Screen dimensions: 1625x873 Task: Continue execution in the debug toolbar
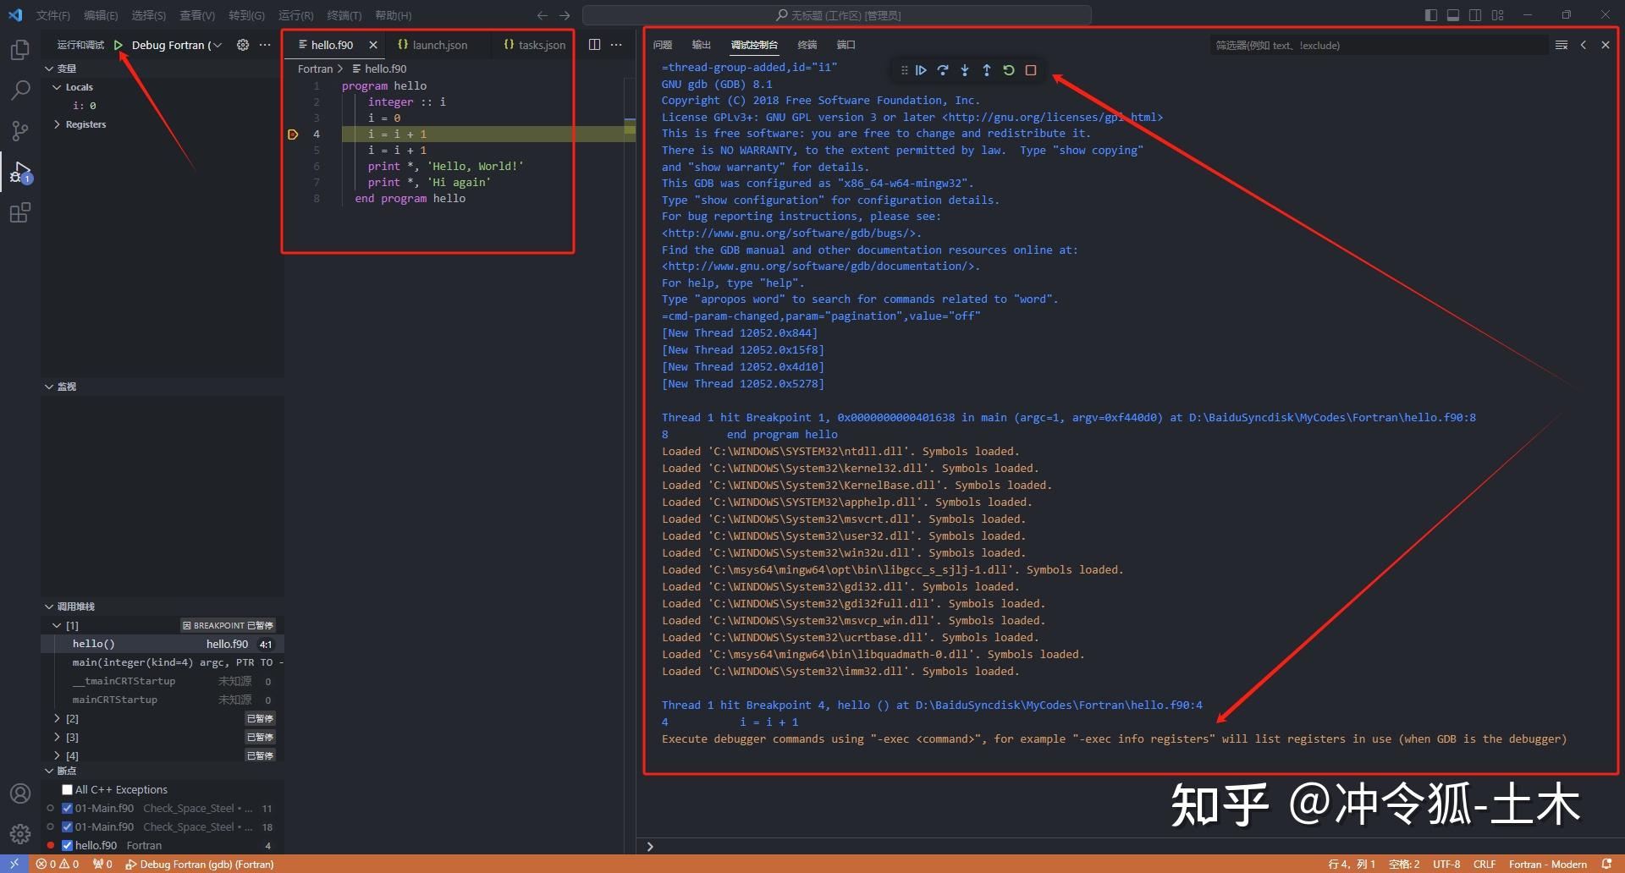coord(921,70)
